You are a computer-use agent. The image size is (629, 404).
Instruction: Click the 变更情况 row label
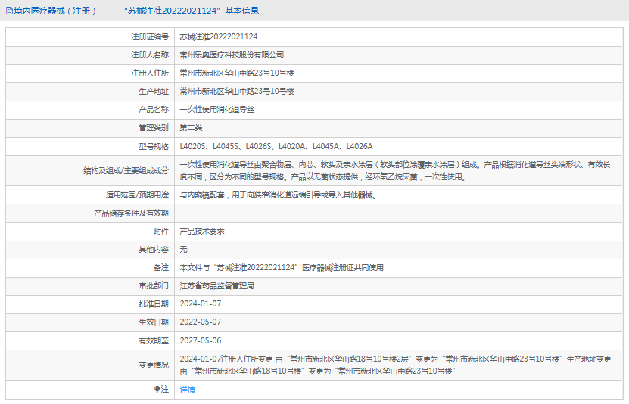click(154, 365)
